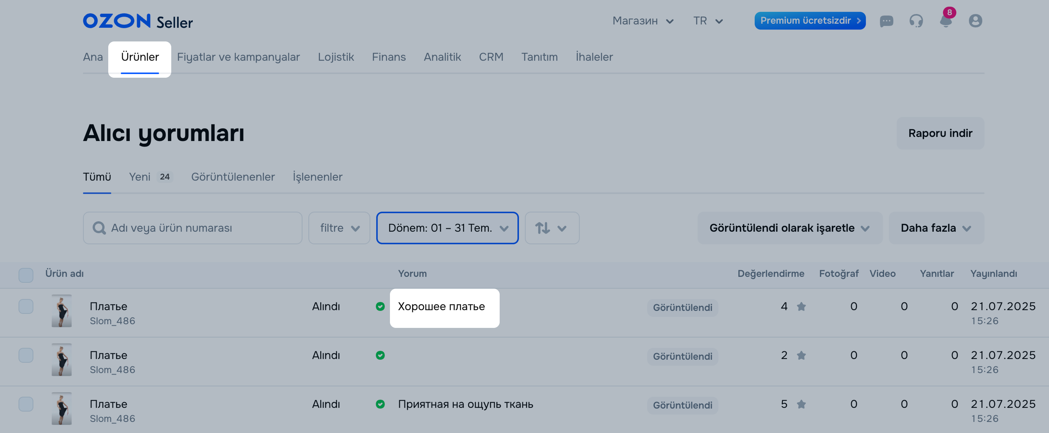Viewport: 1049px width, 433px height.
Task: Check the box for the Хорошее платье review row
Action: click(26, 306)
